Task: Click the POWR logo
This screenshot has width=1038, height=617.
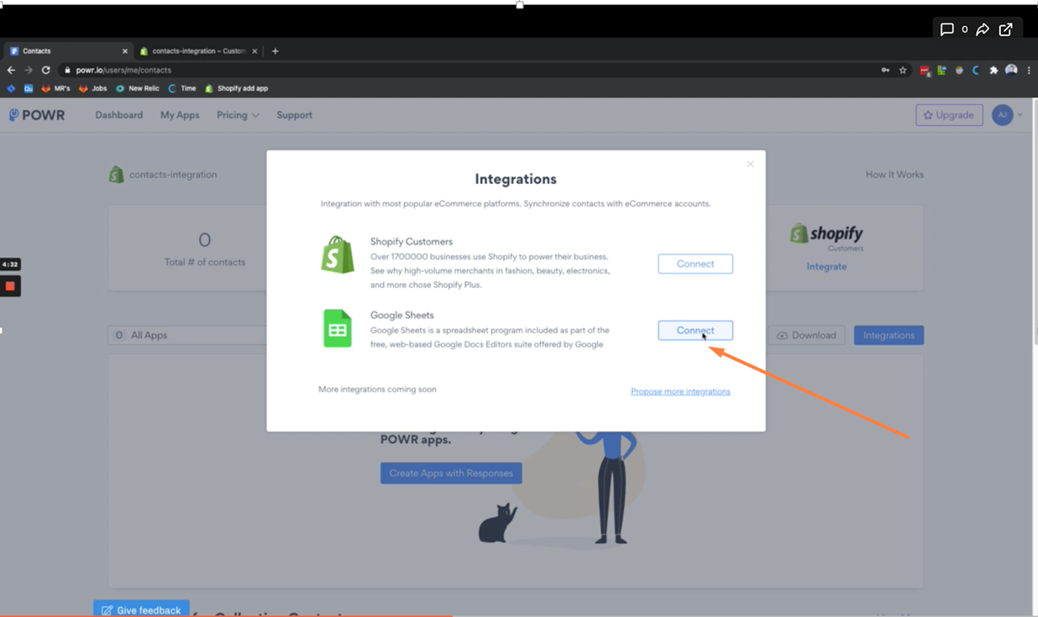Action: click(37, 115)
